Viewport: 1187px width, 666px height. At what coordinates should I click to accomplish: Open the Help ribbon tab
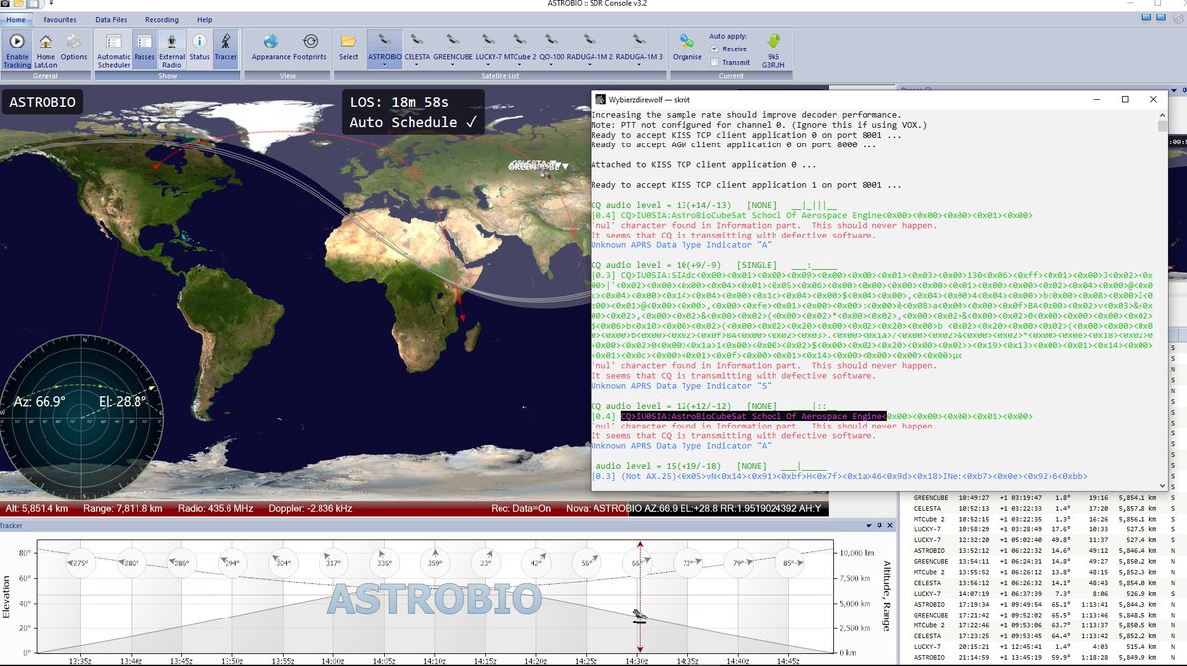pyautogui.click(x=204, y=19)
